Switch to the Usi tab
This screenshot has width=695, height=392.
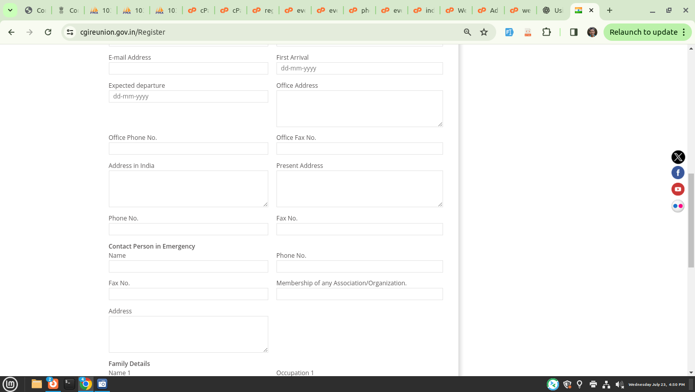tap(552, 10)
